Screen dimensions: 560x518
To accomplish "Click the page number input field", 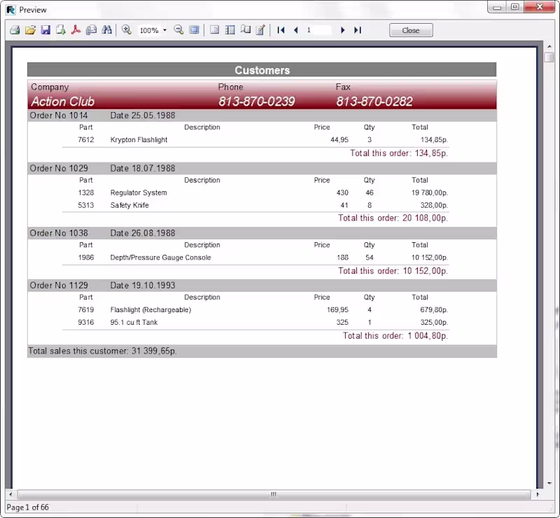I will pyautogui.click(x=318, y=30).
